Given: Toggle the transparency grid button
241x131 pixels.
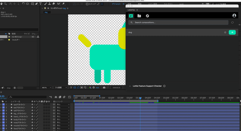Looking at the screenshot, I should click(x=74, y=88).
